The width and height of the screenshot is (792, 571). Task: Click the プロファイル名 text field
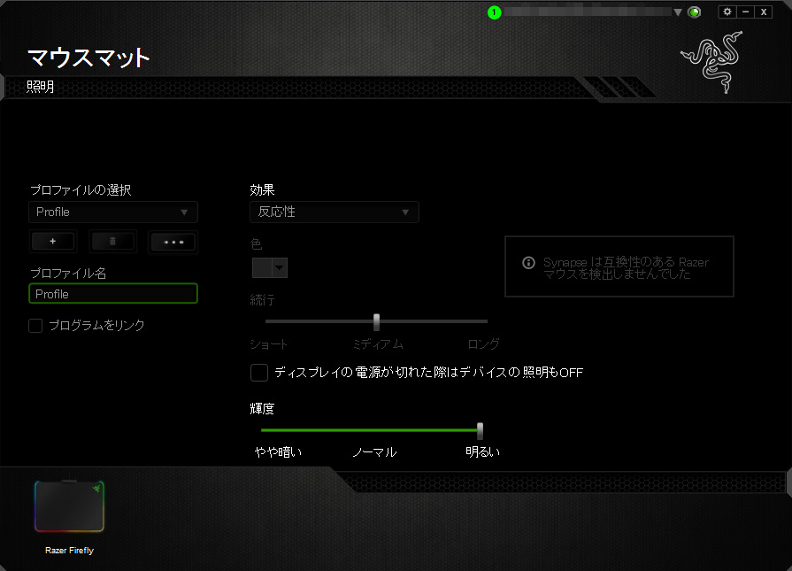pyautogui.click(x=112, y=294)
